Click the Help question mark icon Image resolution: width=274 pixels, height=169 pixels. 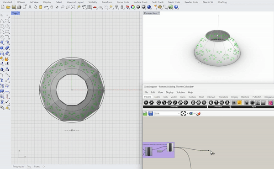pos(176,7)
